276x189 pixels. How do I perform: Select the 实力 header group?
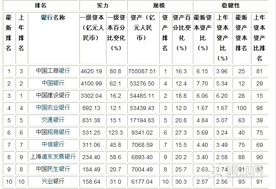(102, 6)
